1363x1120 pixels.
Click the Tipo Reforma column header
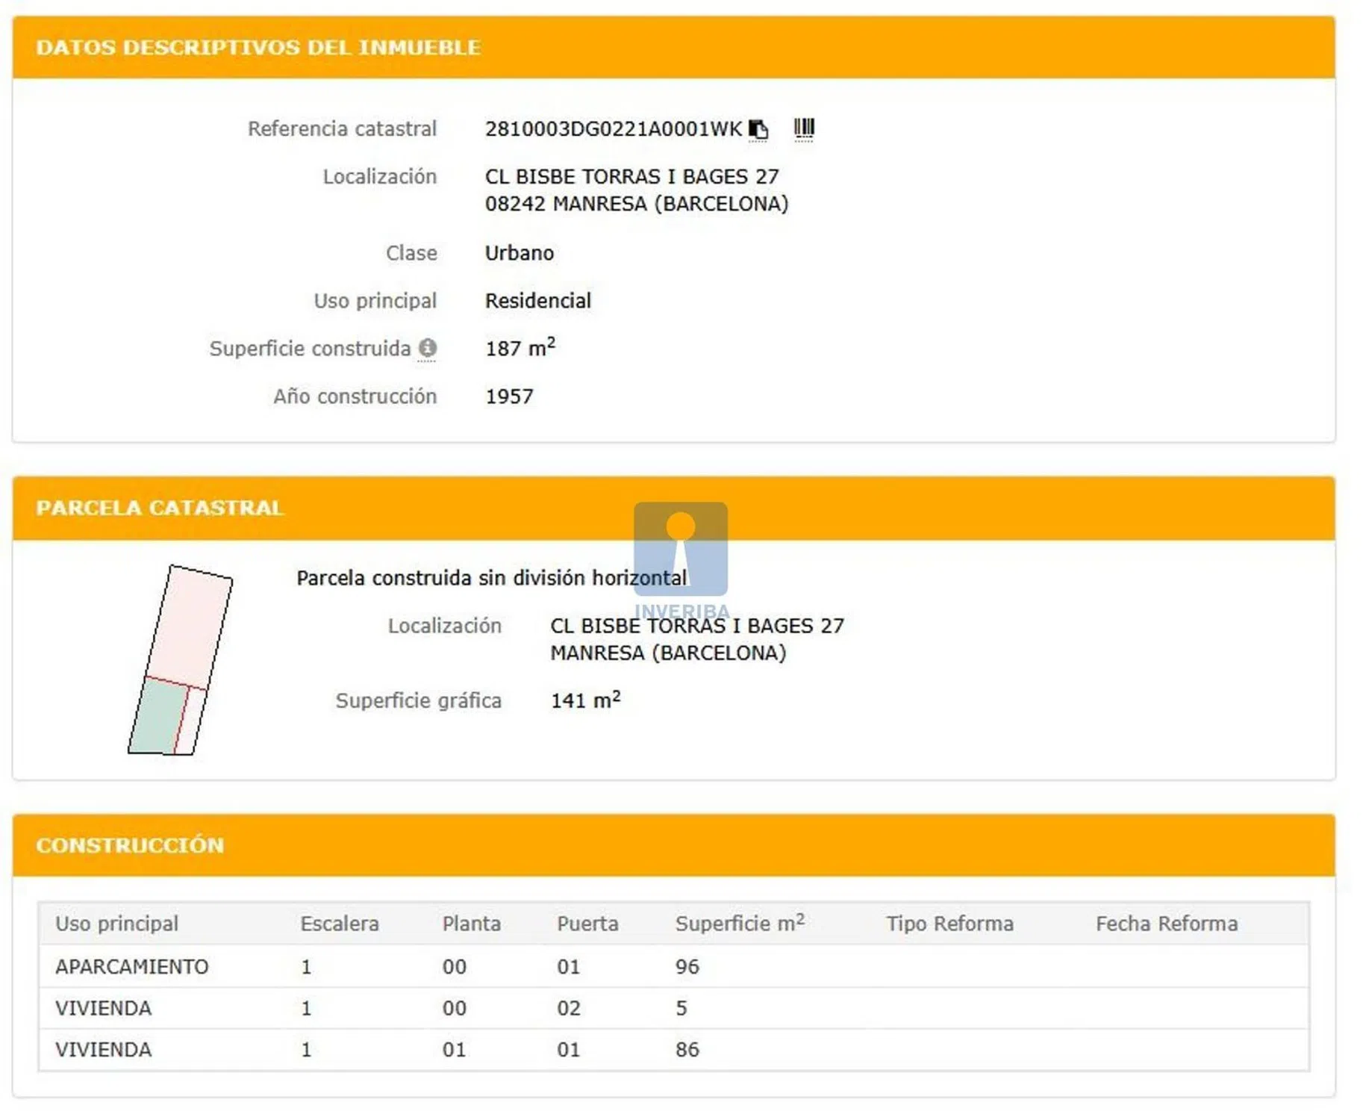point(949,924)
